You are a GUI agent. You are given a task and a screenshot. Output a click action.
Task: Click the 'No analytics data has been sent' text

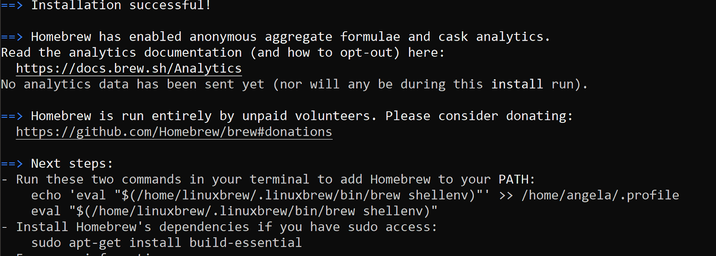[x=121, y=84]
